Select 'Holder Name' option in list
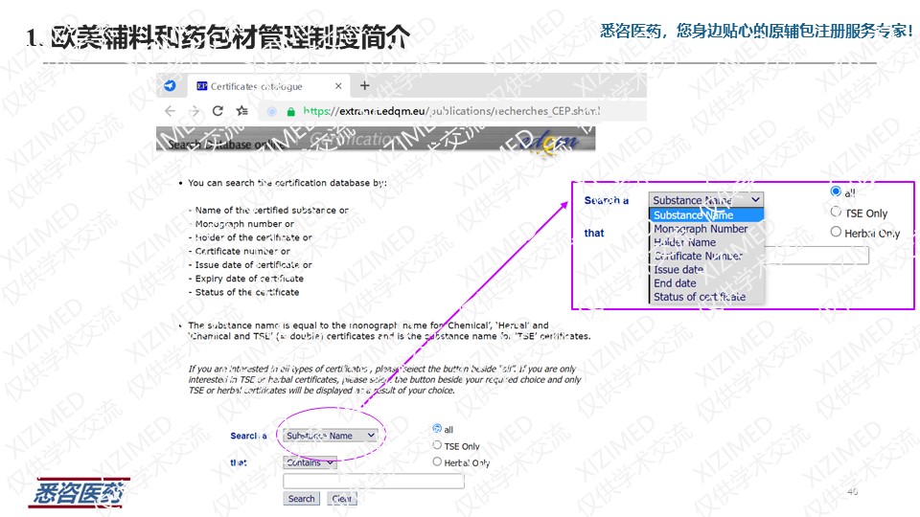This screenshot has width=920, height=517. 684,242
